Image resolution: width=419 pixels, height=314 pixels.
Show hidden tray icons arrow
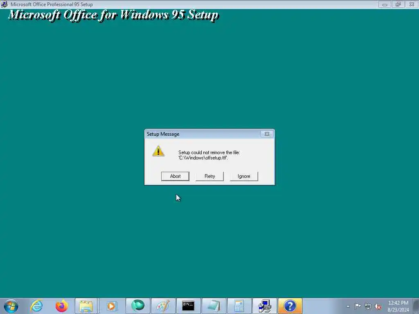[x=348, y=306]
